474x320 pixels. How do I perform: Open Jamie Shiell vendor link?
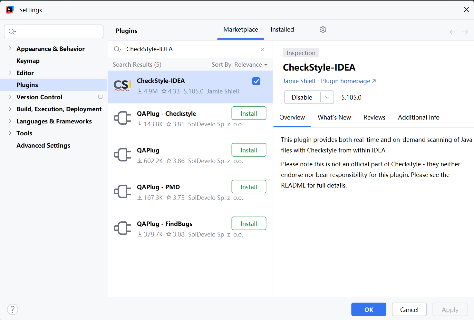point(299,81)
